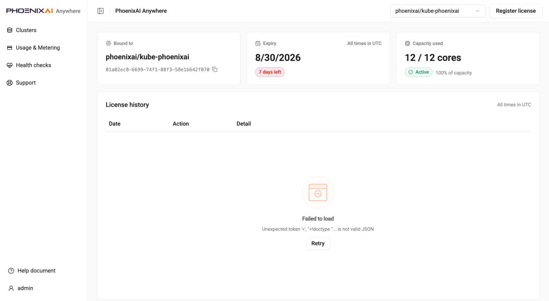
Task: Click the Date column header
Action: (x=115, y=124)
